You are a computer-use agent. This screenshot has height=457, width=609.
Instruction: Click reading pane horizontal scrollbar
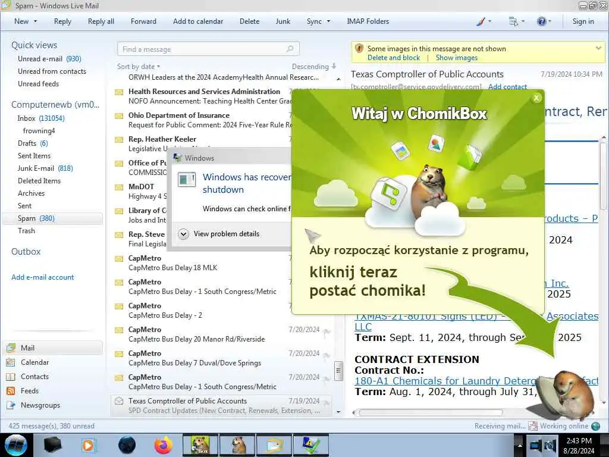click(431, 412)
